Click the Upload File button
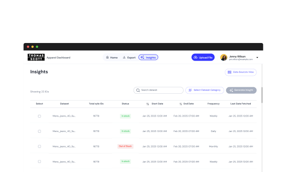The height and width of the screenshot is (172, 287). 203,57
